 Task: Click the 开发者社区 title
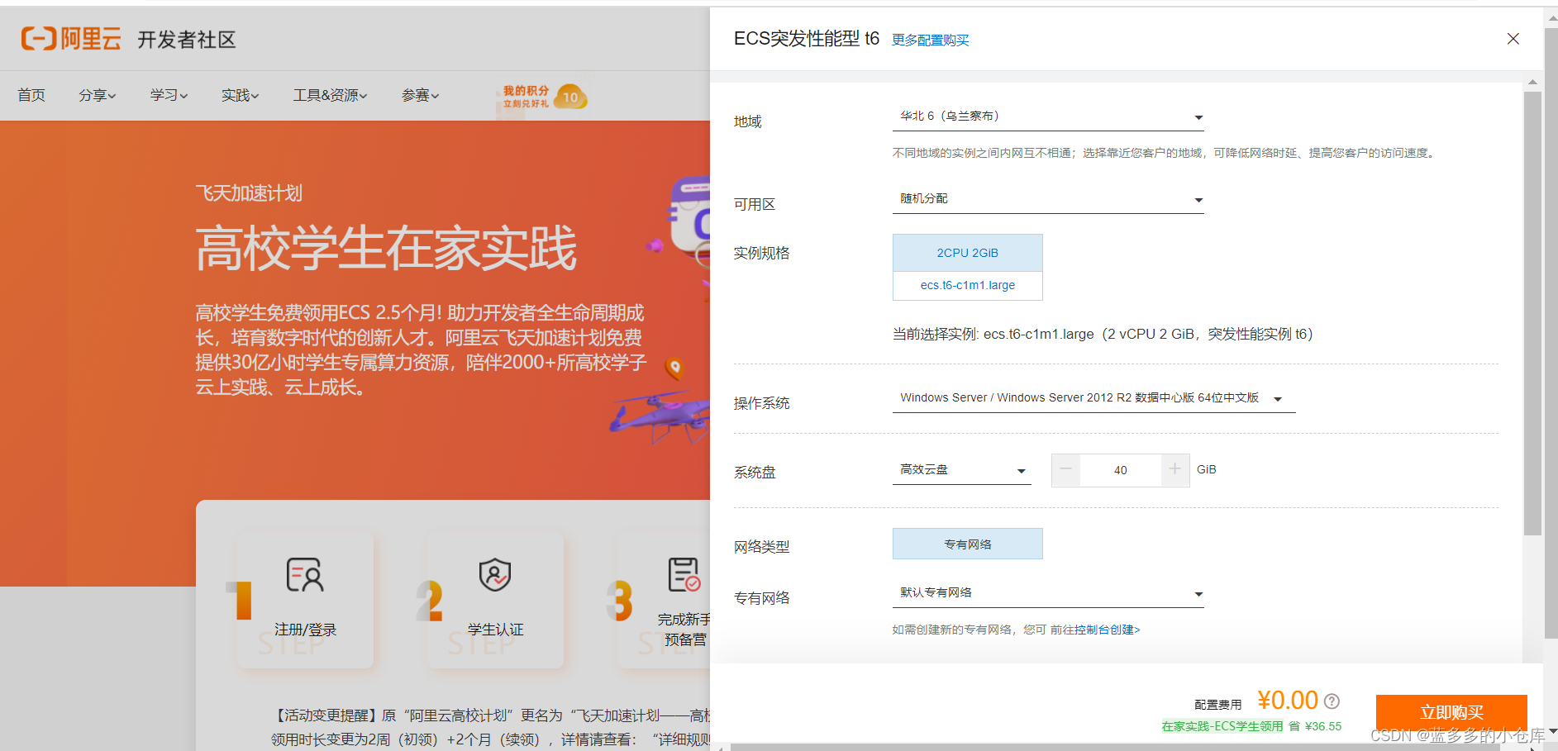[187, 40]
